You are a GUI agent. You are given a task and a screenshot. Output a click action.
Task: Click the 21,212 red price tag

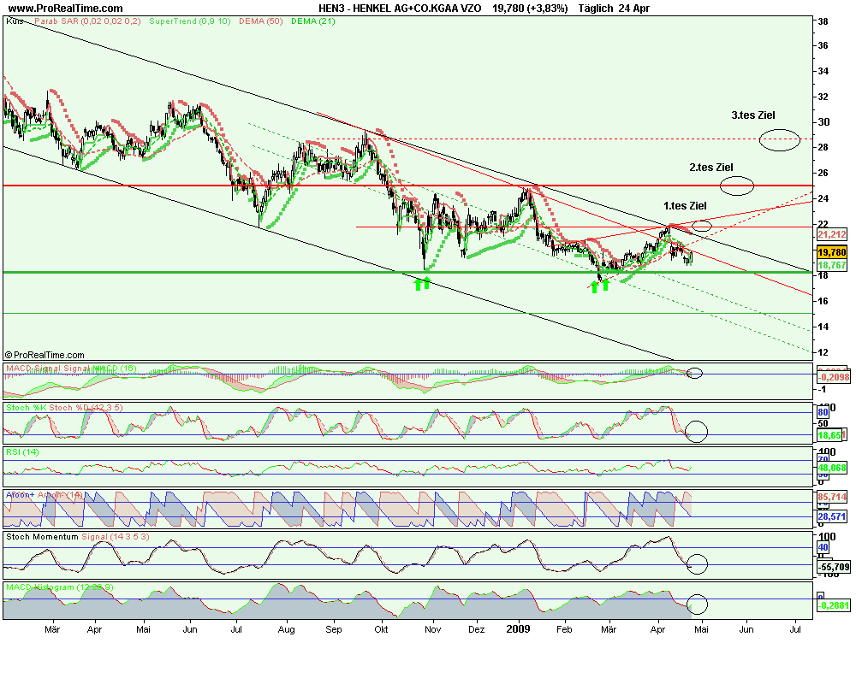tap(831, 234)
